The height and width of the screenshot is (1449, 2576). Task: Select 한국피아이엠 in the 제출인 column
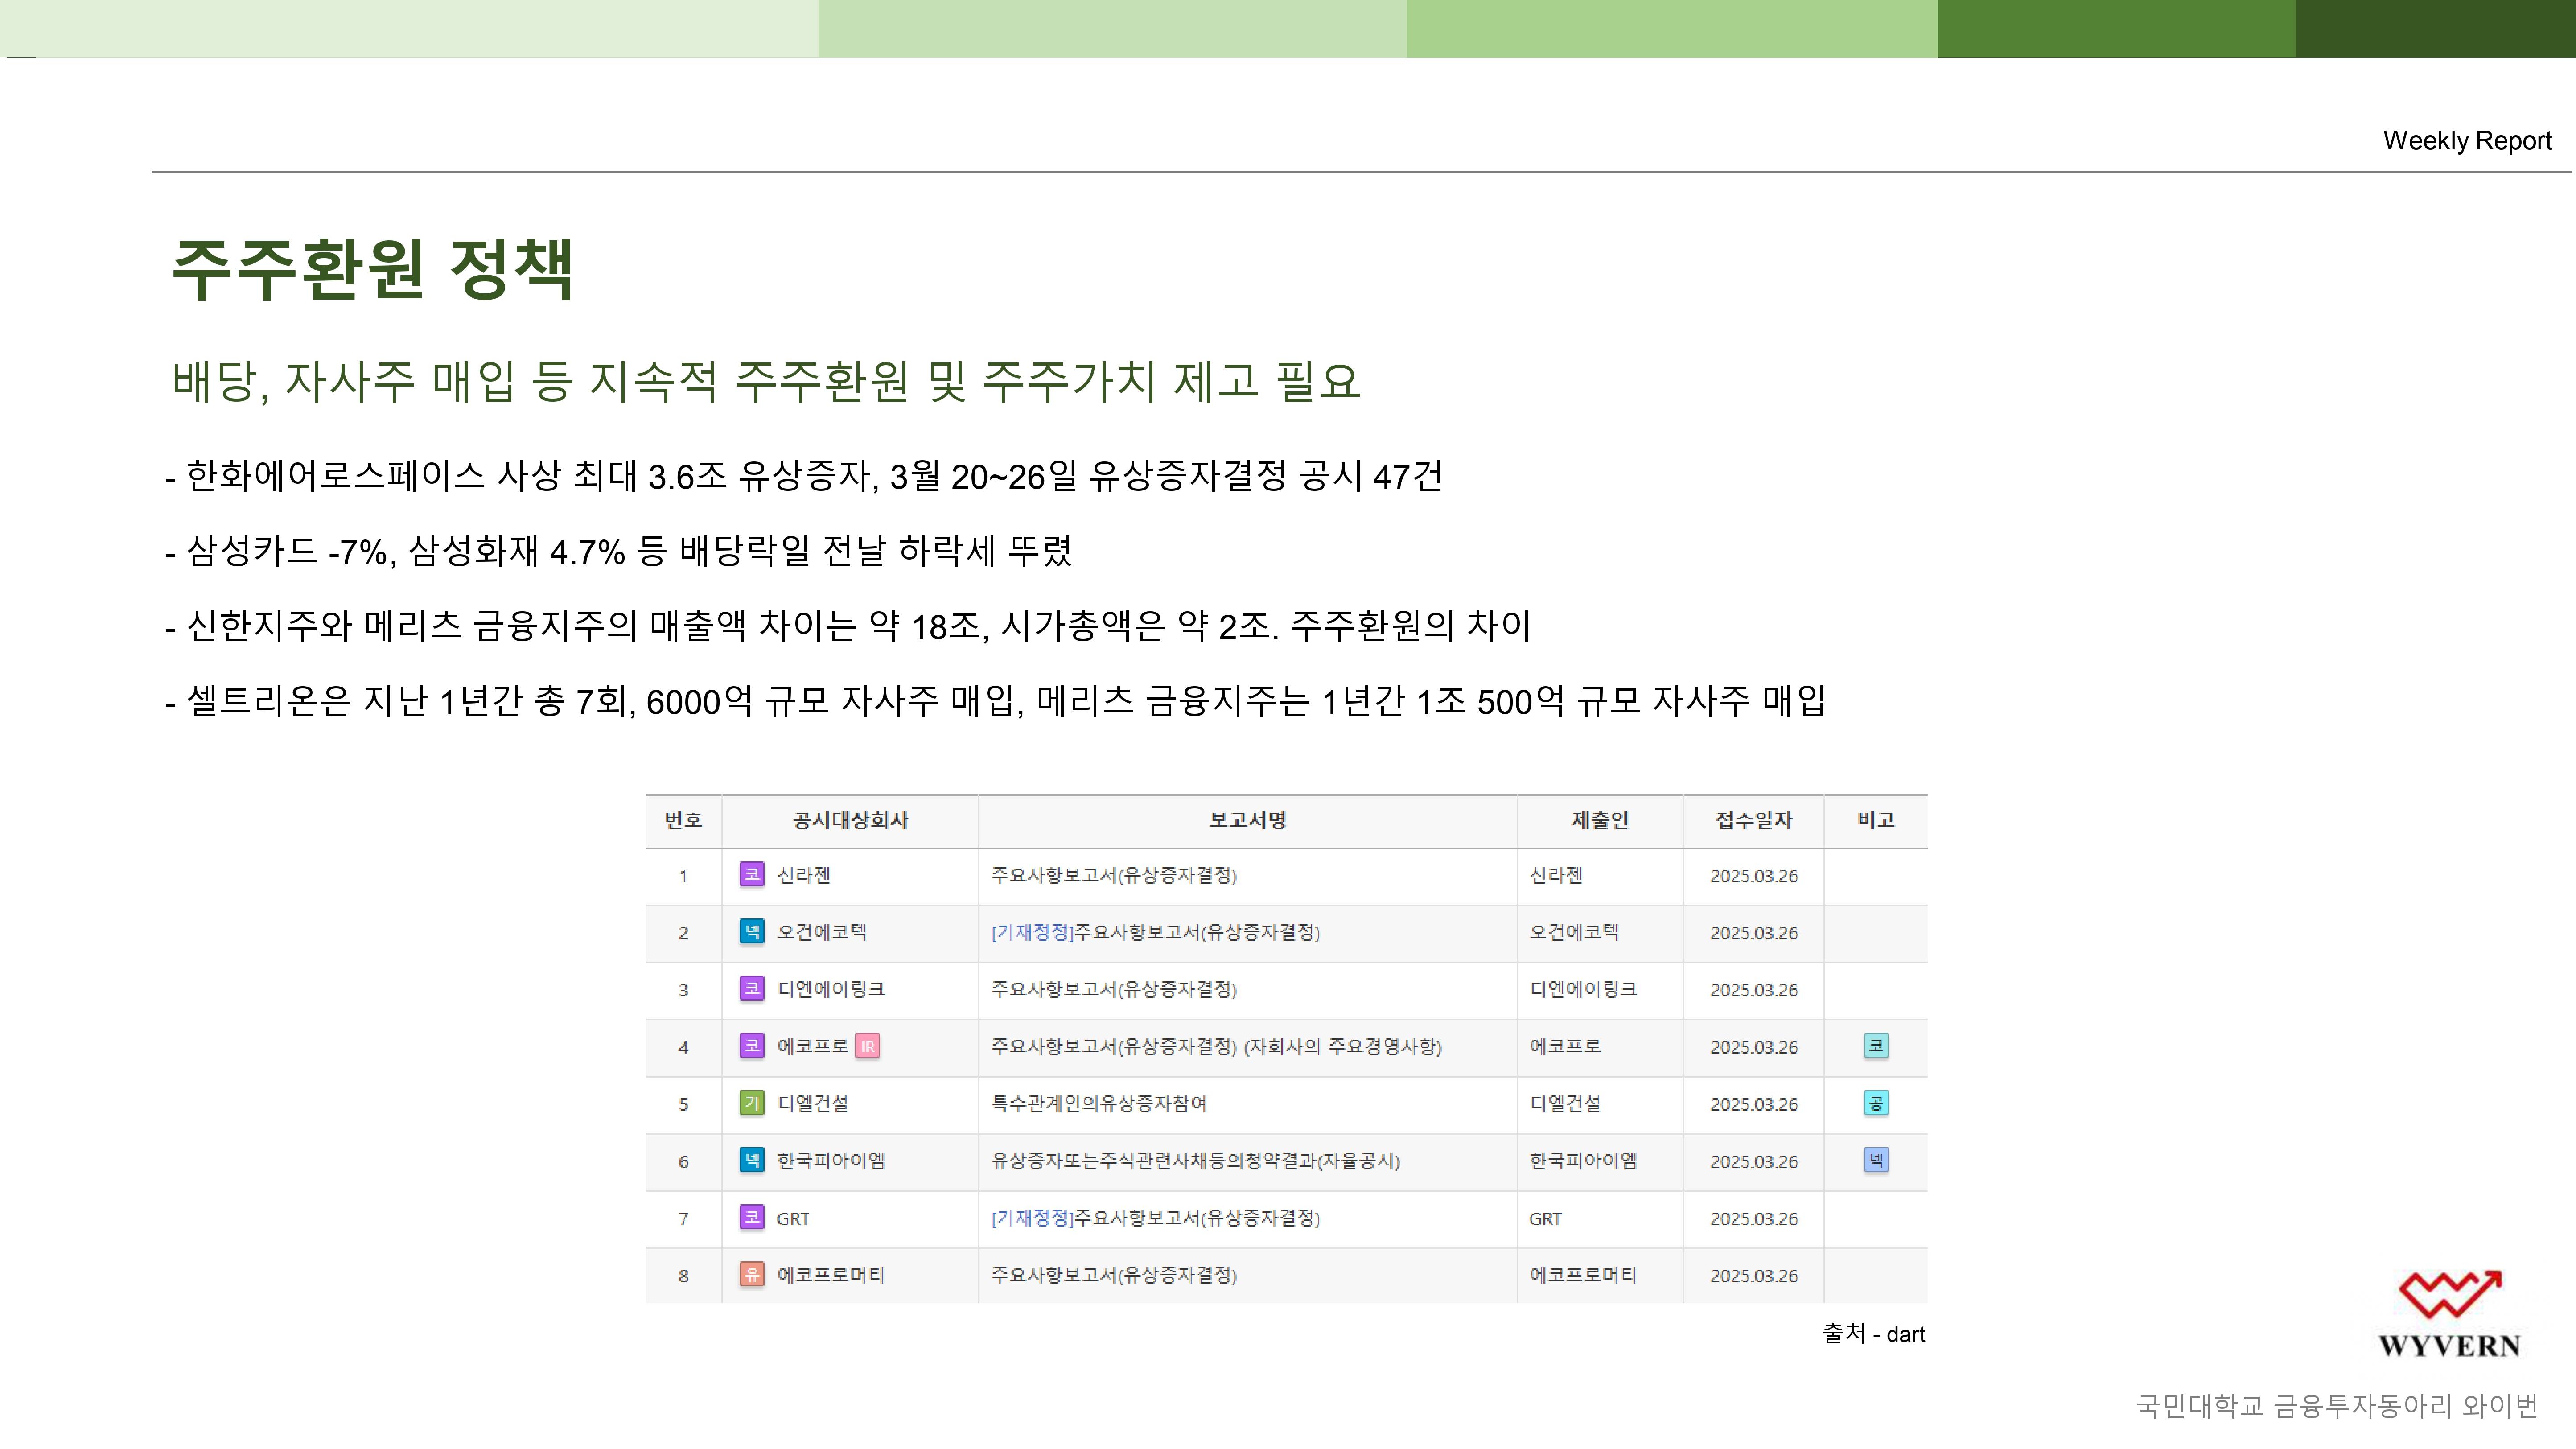pos(1583,1160)
